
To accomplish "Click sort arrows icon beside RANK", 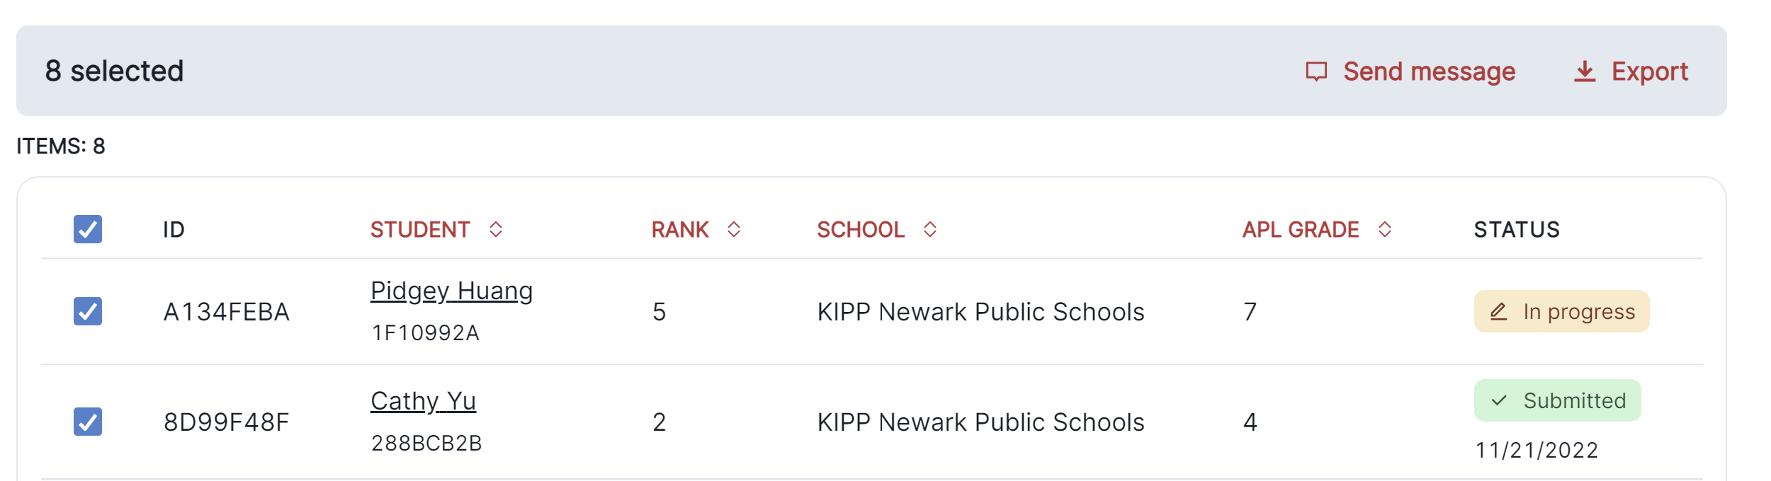I will click(734, 229).
